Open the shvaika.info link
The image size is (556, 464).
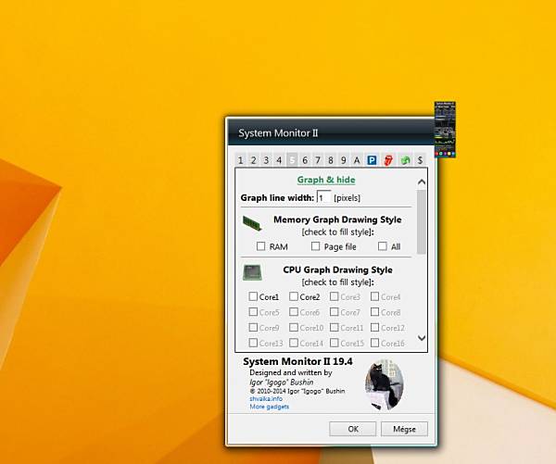pos(266,399)
